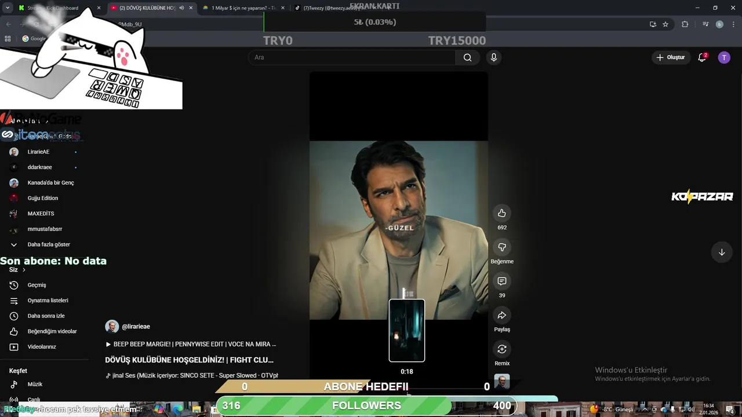Open Chrome three-dot menu
The width and height of the screenshot is (742, 417).
[x=733, y=24]
